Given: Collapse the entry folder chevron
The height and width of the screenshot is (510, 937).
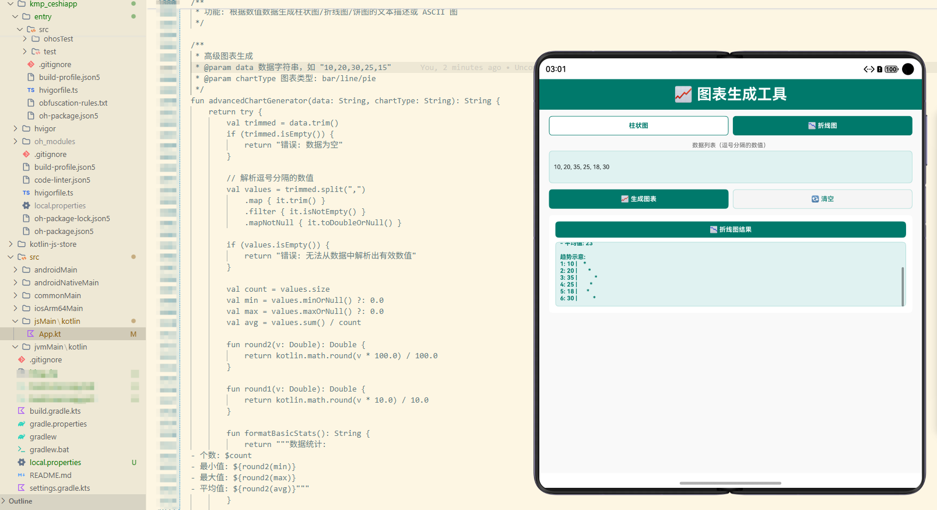Looking at the screenshot, I should tap(15, 16).
